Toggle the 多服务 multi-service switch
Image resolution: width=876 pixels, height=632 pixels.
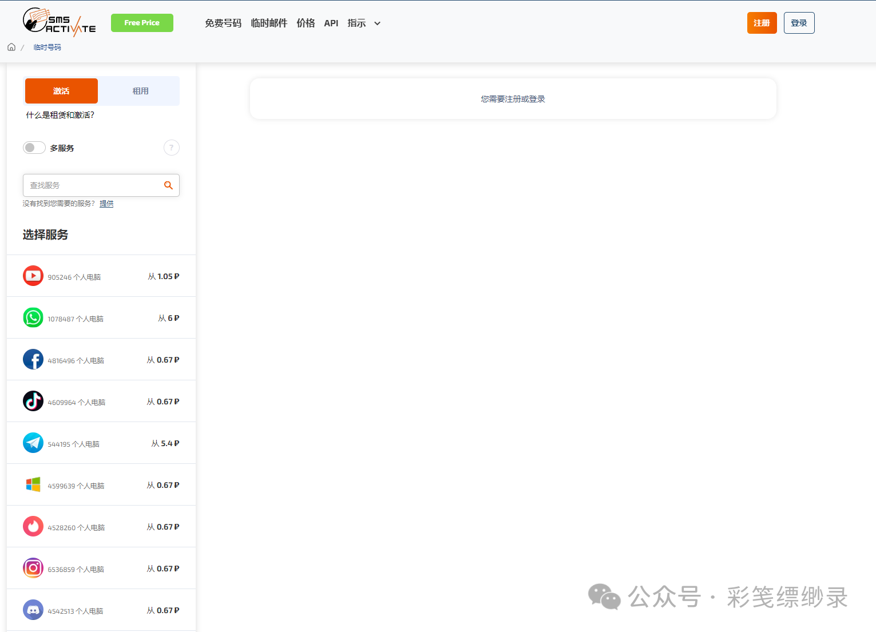click(34, 148)
